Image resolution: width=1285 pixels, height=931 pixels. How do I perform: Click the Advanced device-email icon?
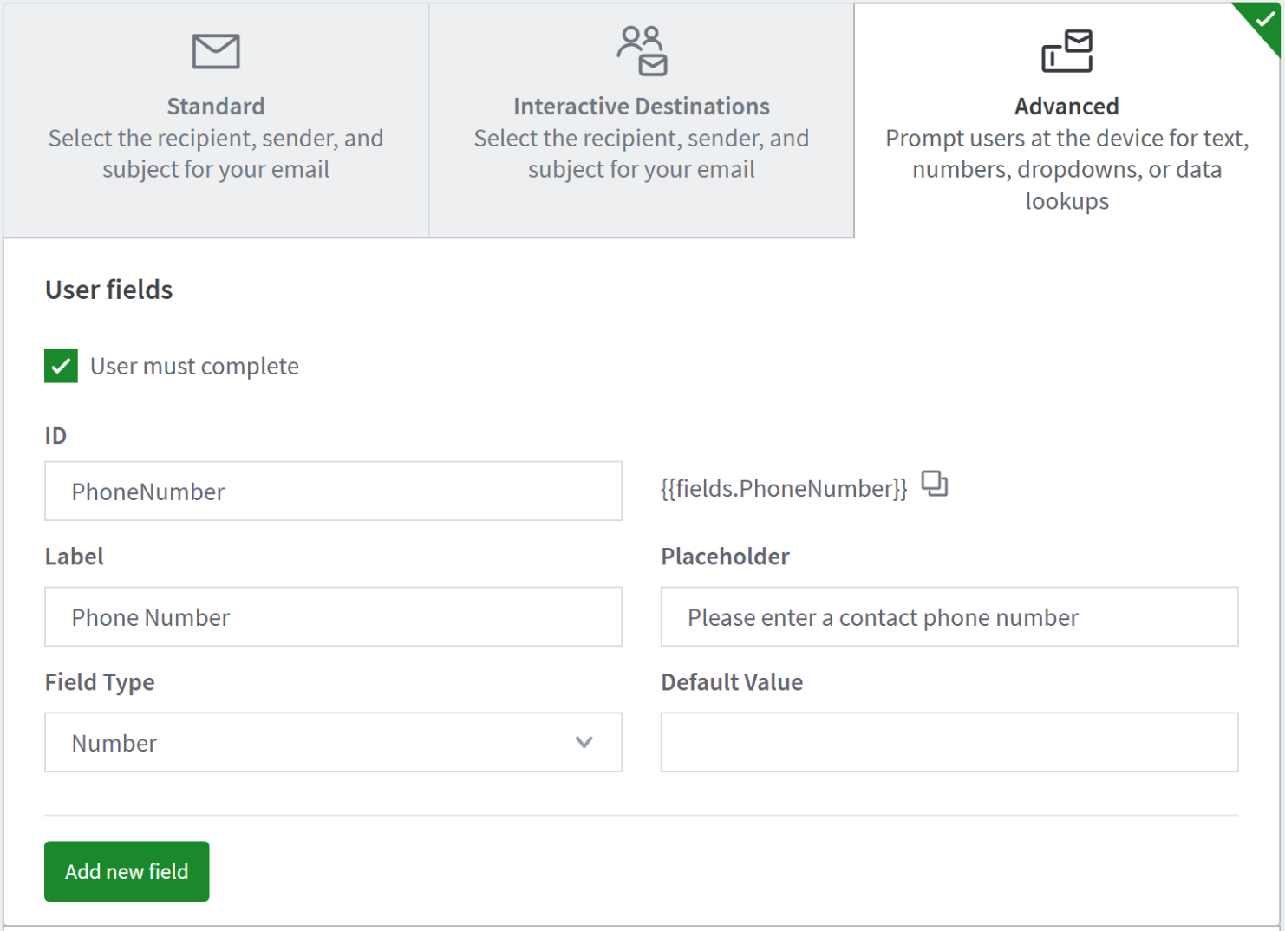(x=1066, y=51)
